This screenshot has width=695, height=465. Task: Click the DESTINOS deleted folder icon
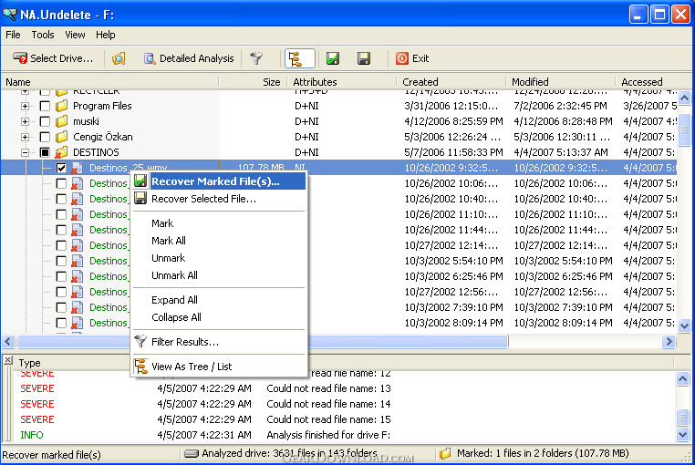click(61, 152)
